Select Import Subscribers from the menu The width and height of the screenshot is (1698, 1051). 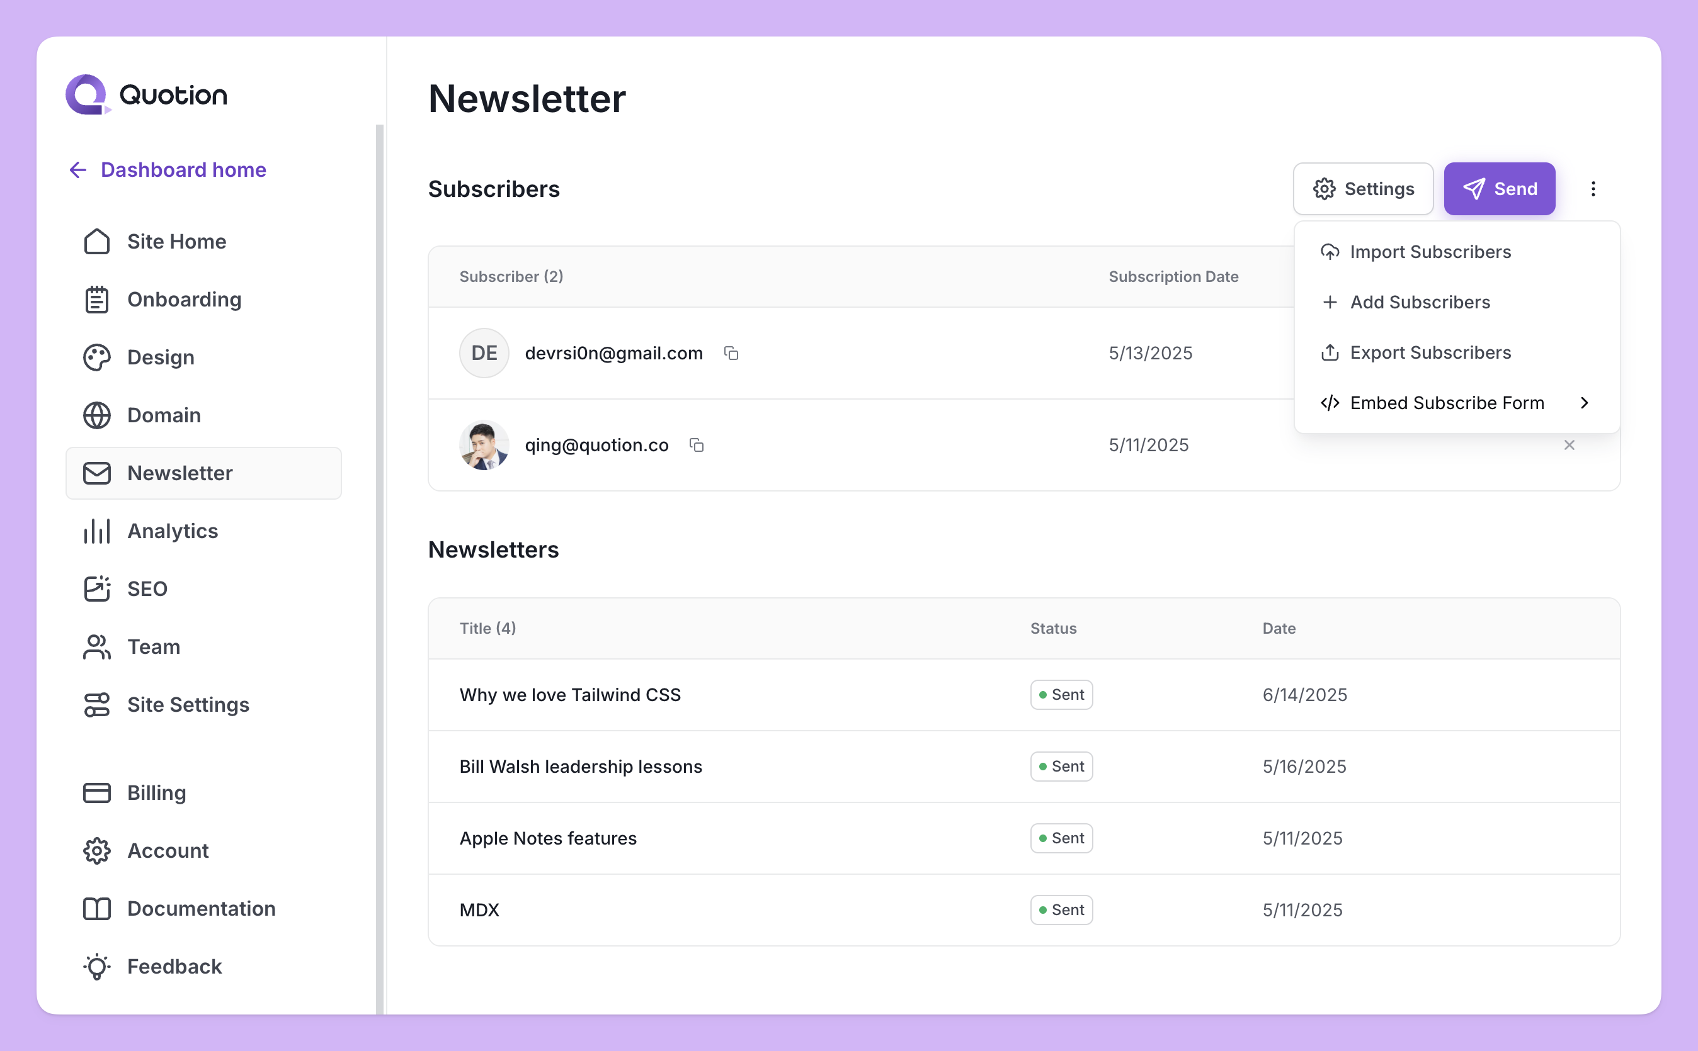pyautogui.click(x=1430, y=252)
